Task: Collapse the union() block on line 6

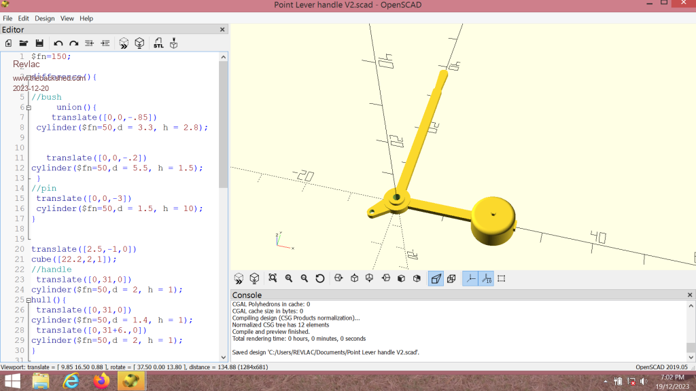Action: tap(29, 107)
